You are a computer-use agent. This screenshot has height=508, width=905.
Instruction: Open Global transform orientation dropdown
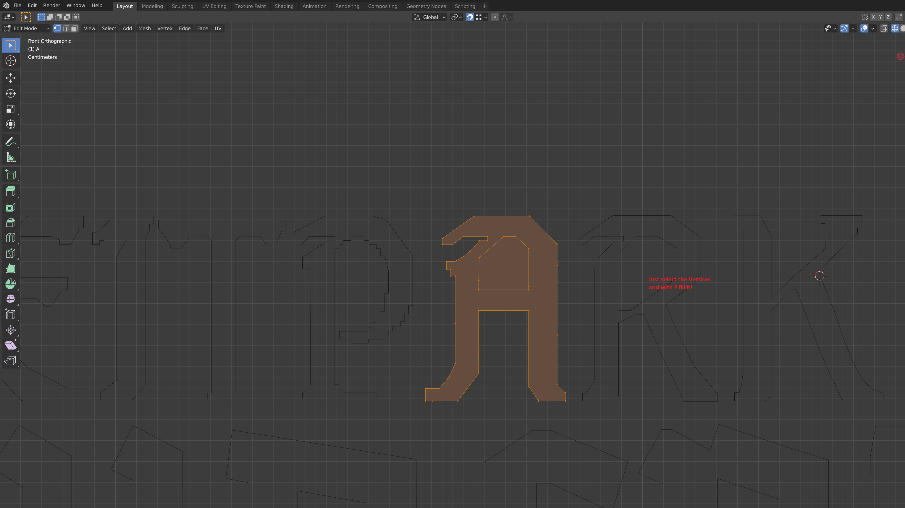tap(429, 17)
